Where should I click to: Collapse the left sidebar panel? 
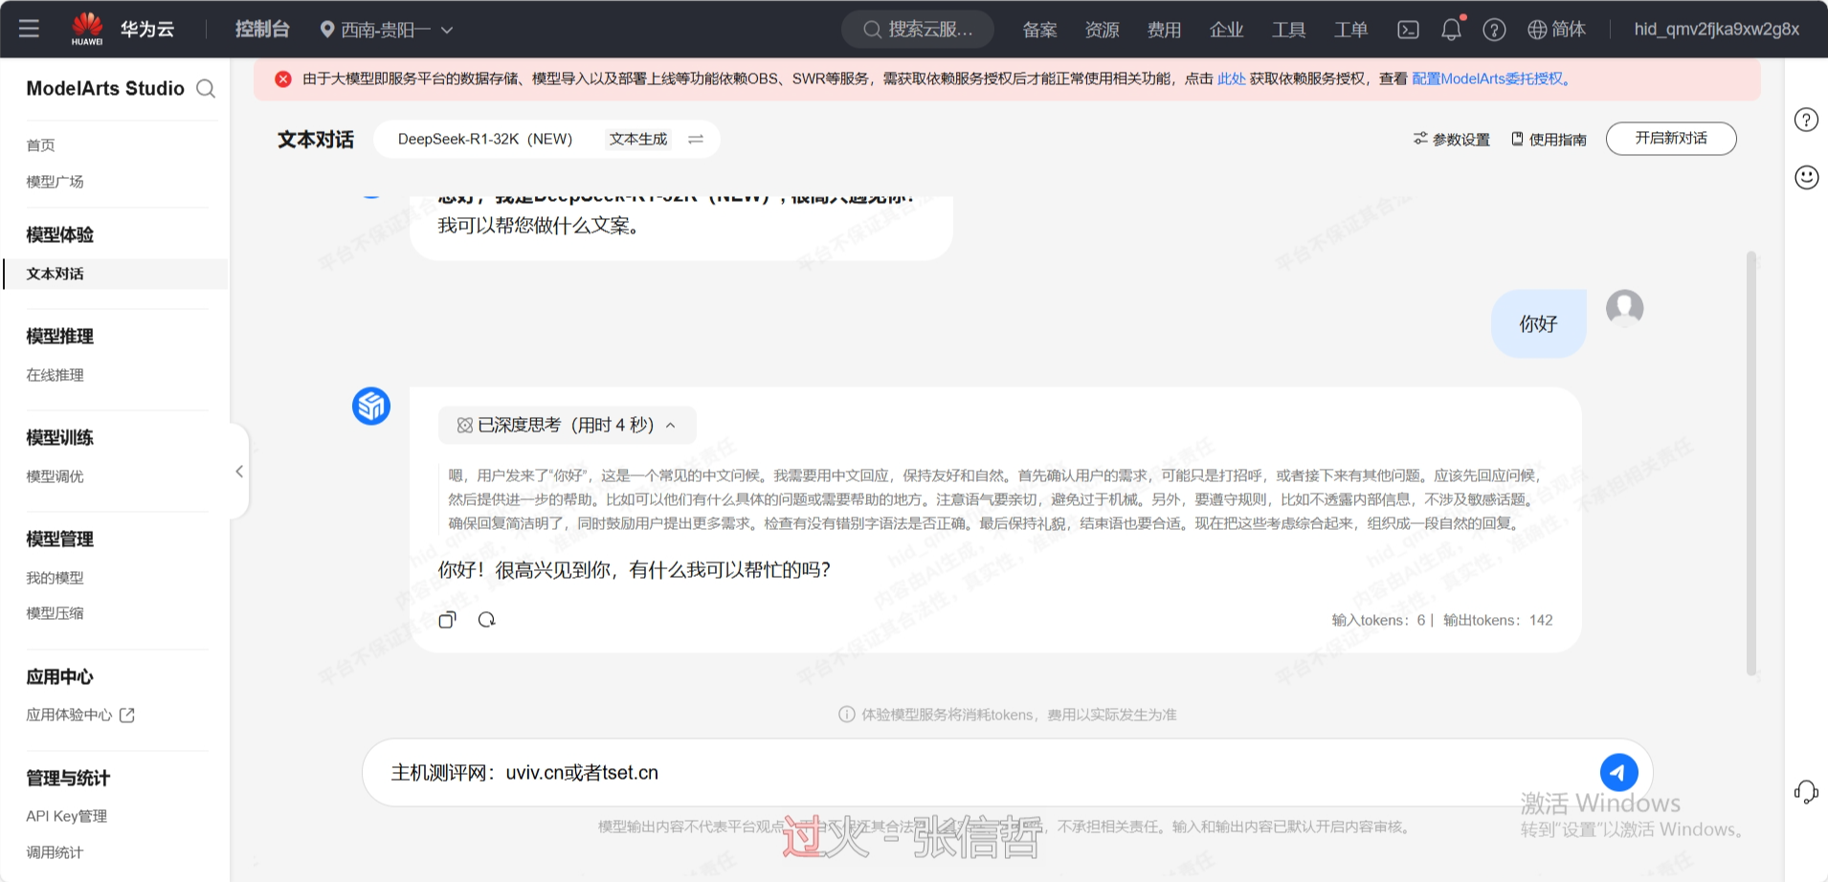239,471
